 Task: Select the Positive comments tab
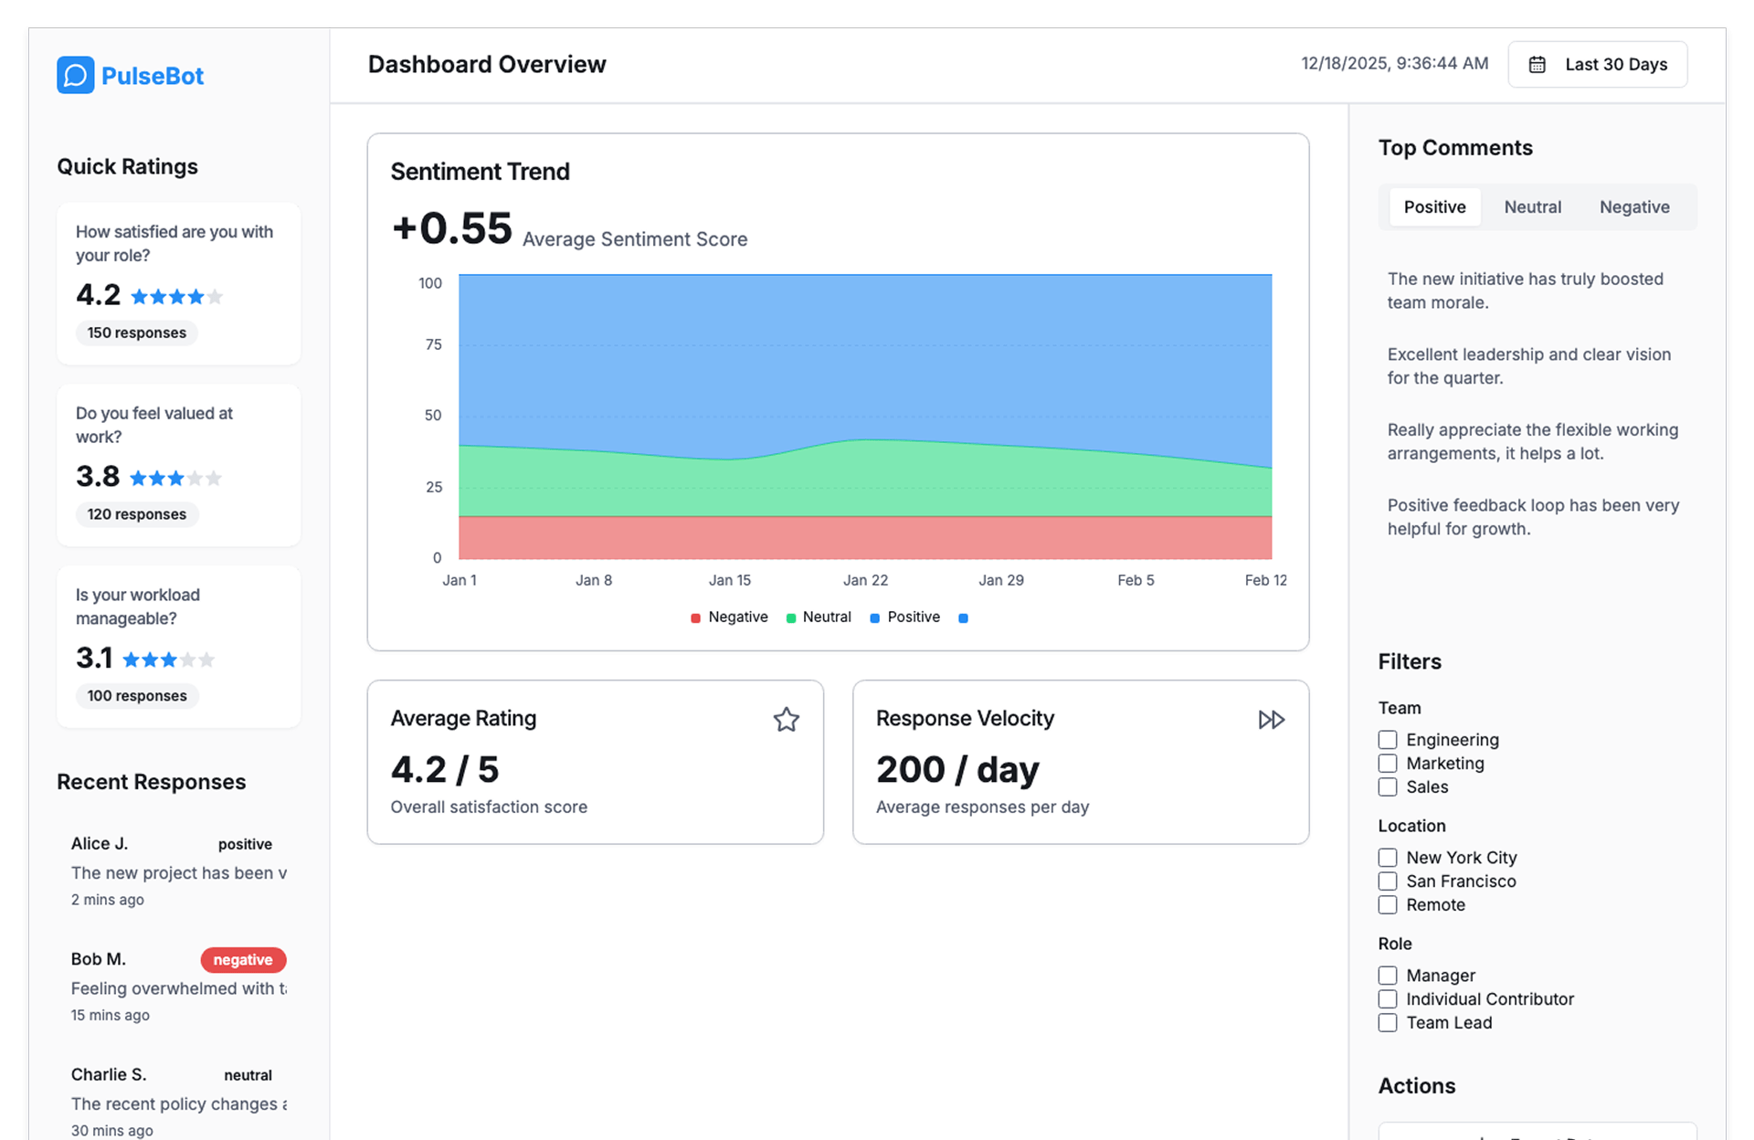click(1434, 207)
